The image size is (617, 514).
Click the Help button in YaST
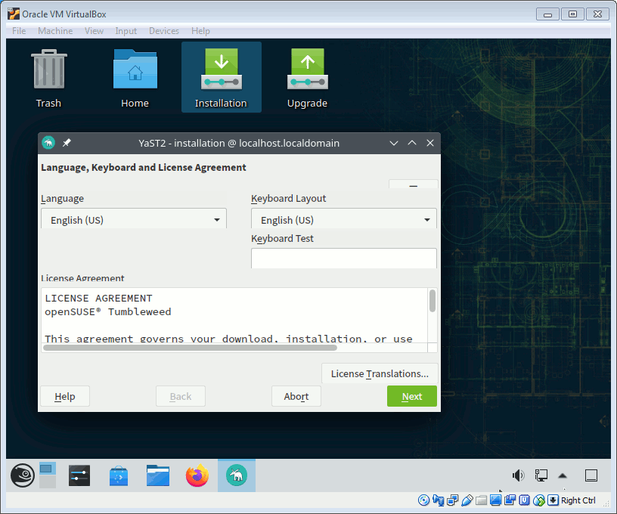(x=65, y=396)
